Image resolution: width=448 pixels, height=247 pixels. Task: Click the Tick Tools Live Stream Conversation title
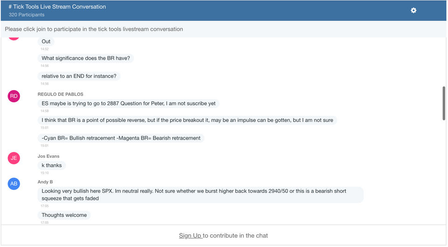57,7
